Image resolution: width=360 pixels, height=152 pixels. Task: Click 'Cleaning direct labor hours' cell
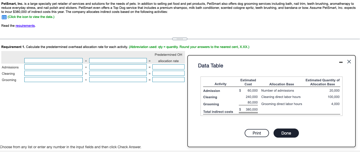[281, 97]
